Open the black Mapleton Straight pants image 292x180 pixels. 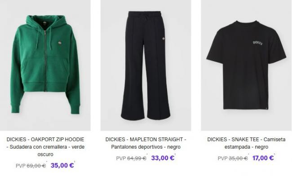pyautogui.click(x=146, y=65)
